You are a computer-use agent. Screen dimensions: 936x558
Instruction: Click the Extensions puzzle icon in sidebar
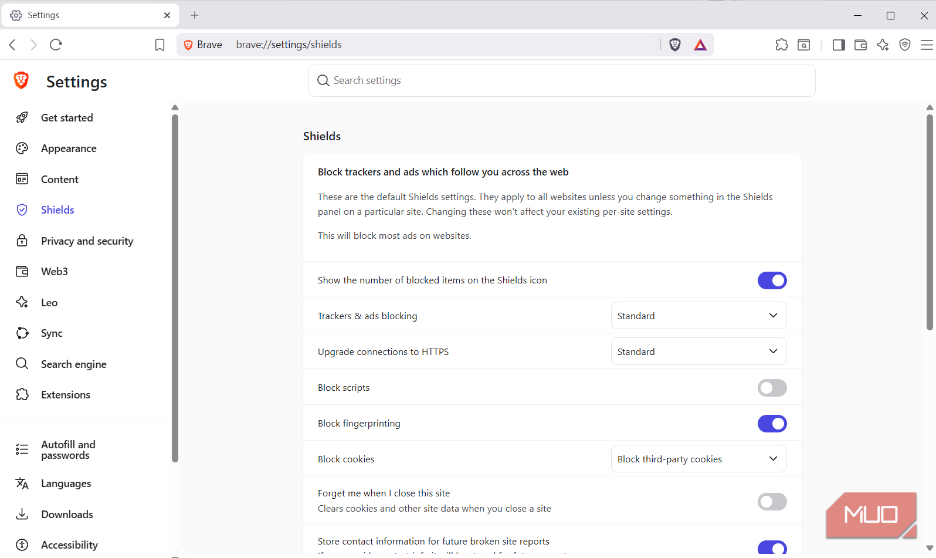(x=22, y=394)
